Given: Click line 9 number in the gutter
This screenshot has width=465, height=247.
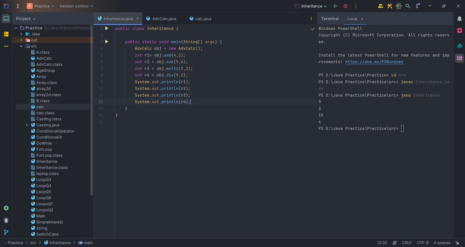Looking at the screenshot, I should coord(101,82).
